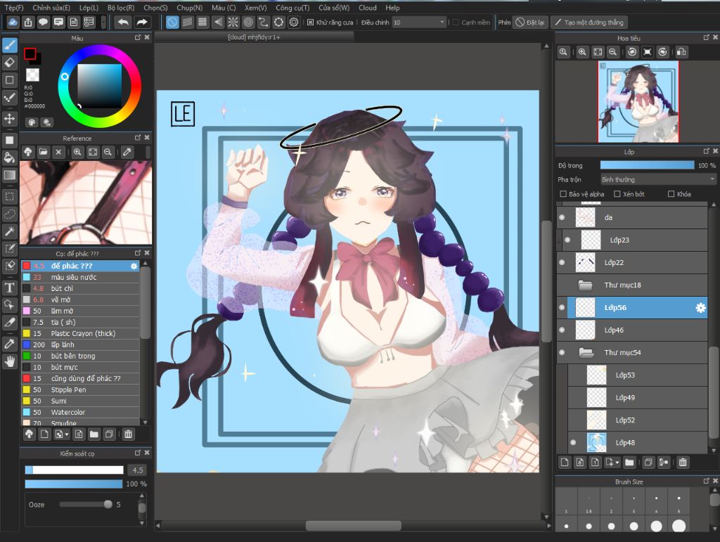This screenshot has width=720, height=542.
Task: Select the bút chì brush
Action: [x=80, y=288]
